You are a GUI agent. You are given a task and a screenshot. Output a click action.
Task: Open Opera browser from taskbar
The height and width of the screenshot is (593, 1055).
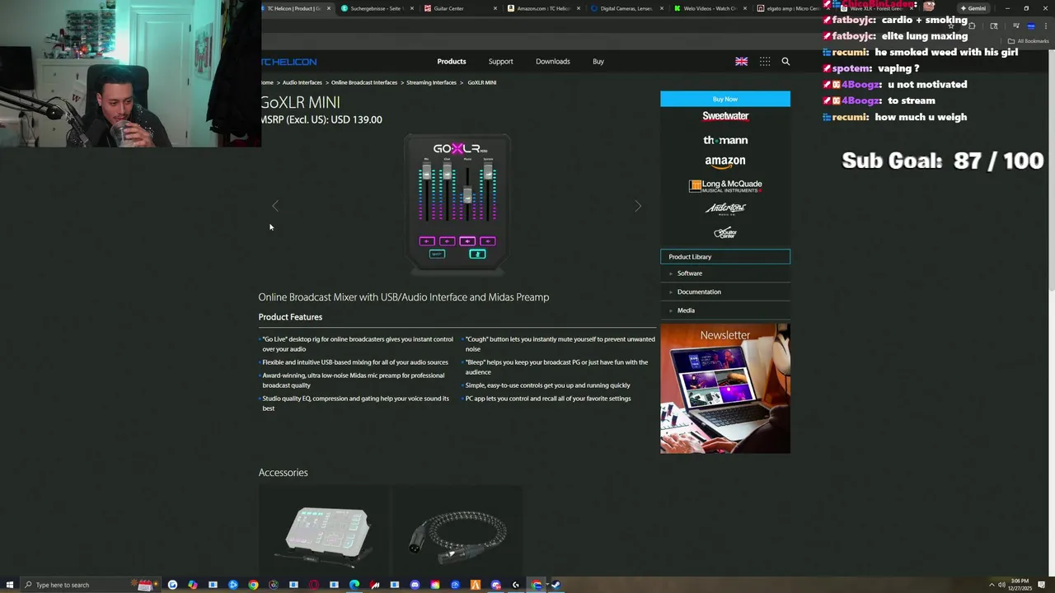(x=314, y=585)
